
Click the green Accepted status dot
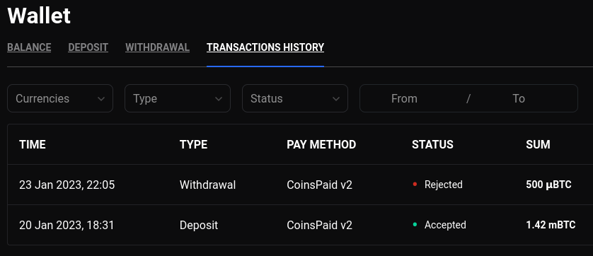[415, 225]
